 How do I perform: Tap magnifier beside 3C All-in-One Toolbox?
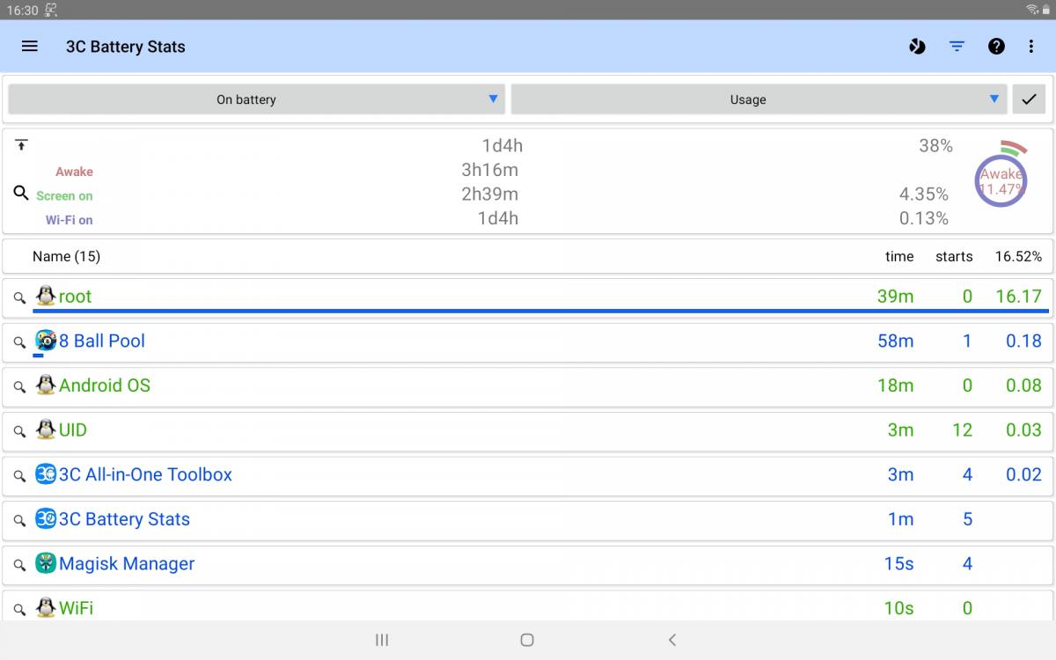[x=19, y=476]
